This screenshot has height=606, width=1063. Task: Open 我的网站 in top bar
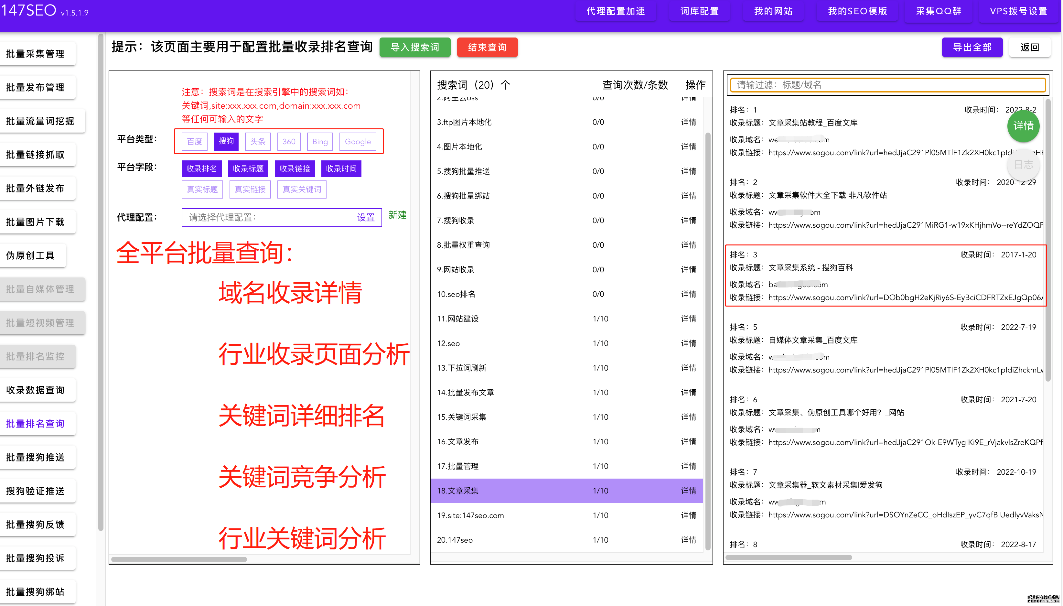[773, 11]
